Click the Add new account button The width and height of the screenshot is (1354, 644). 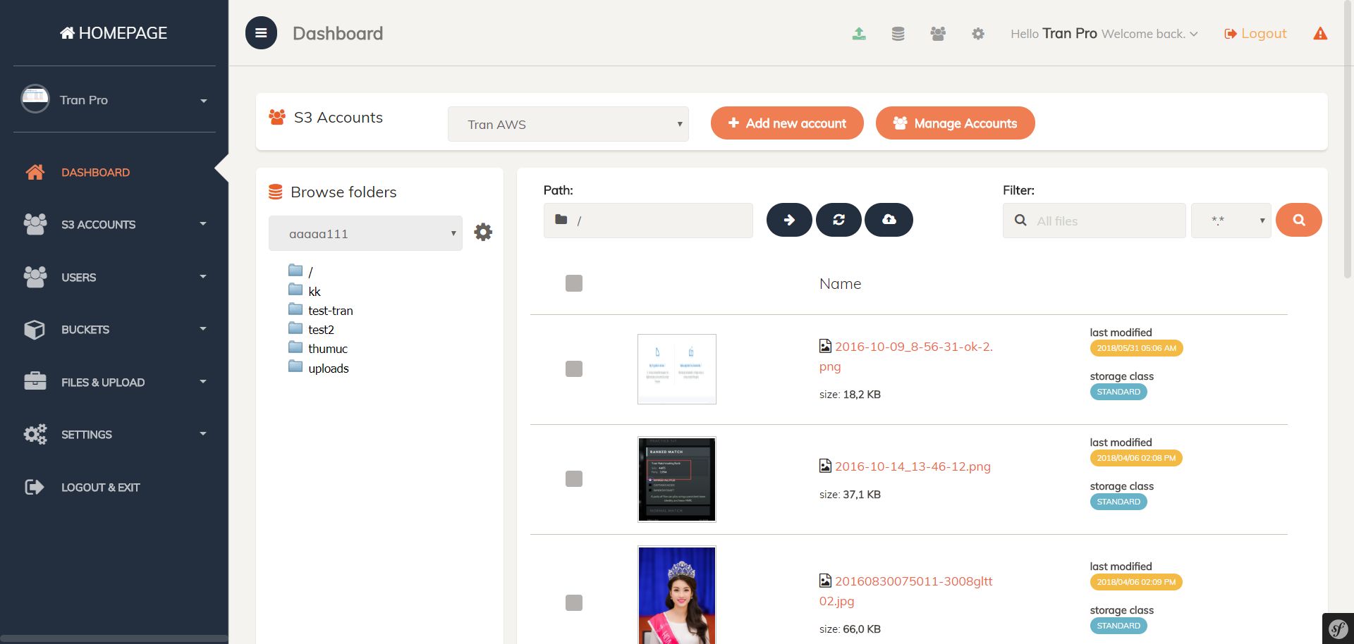pyautogui.click(x=787, y=123)
